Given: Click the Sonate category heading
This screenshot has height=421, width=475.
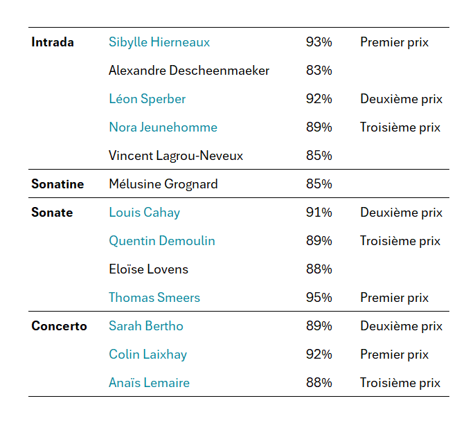Looking at the screenshot, I should click(52, 213).
